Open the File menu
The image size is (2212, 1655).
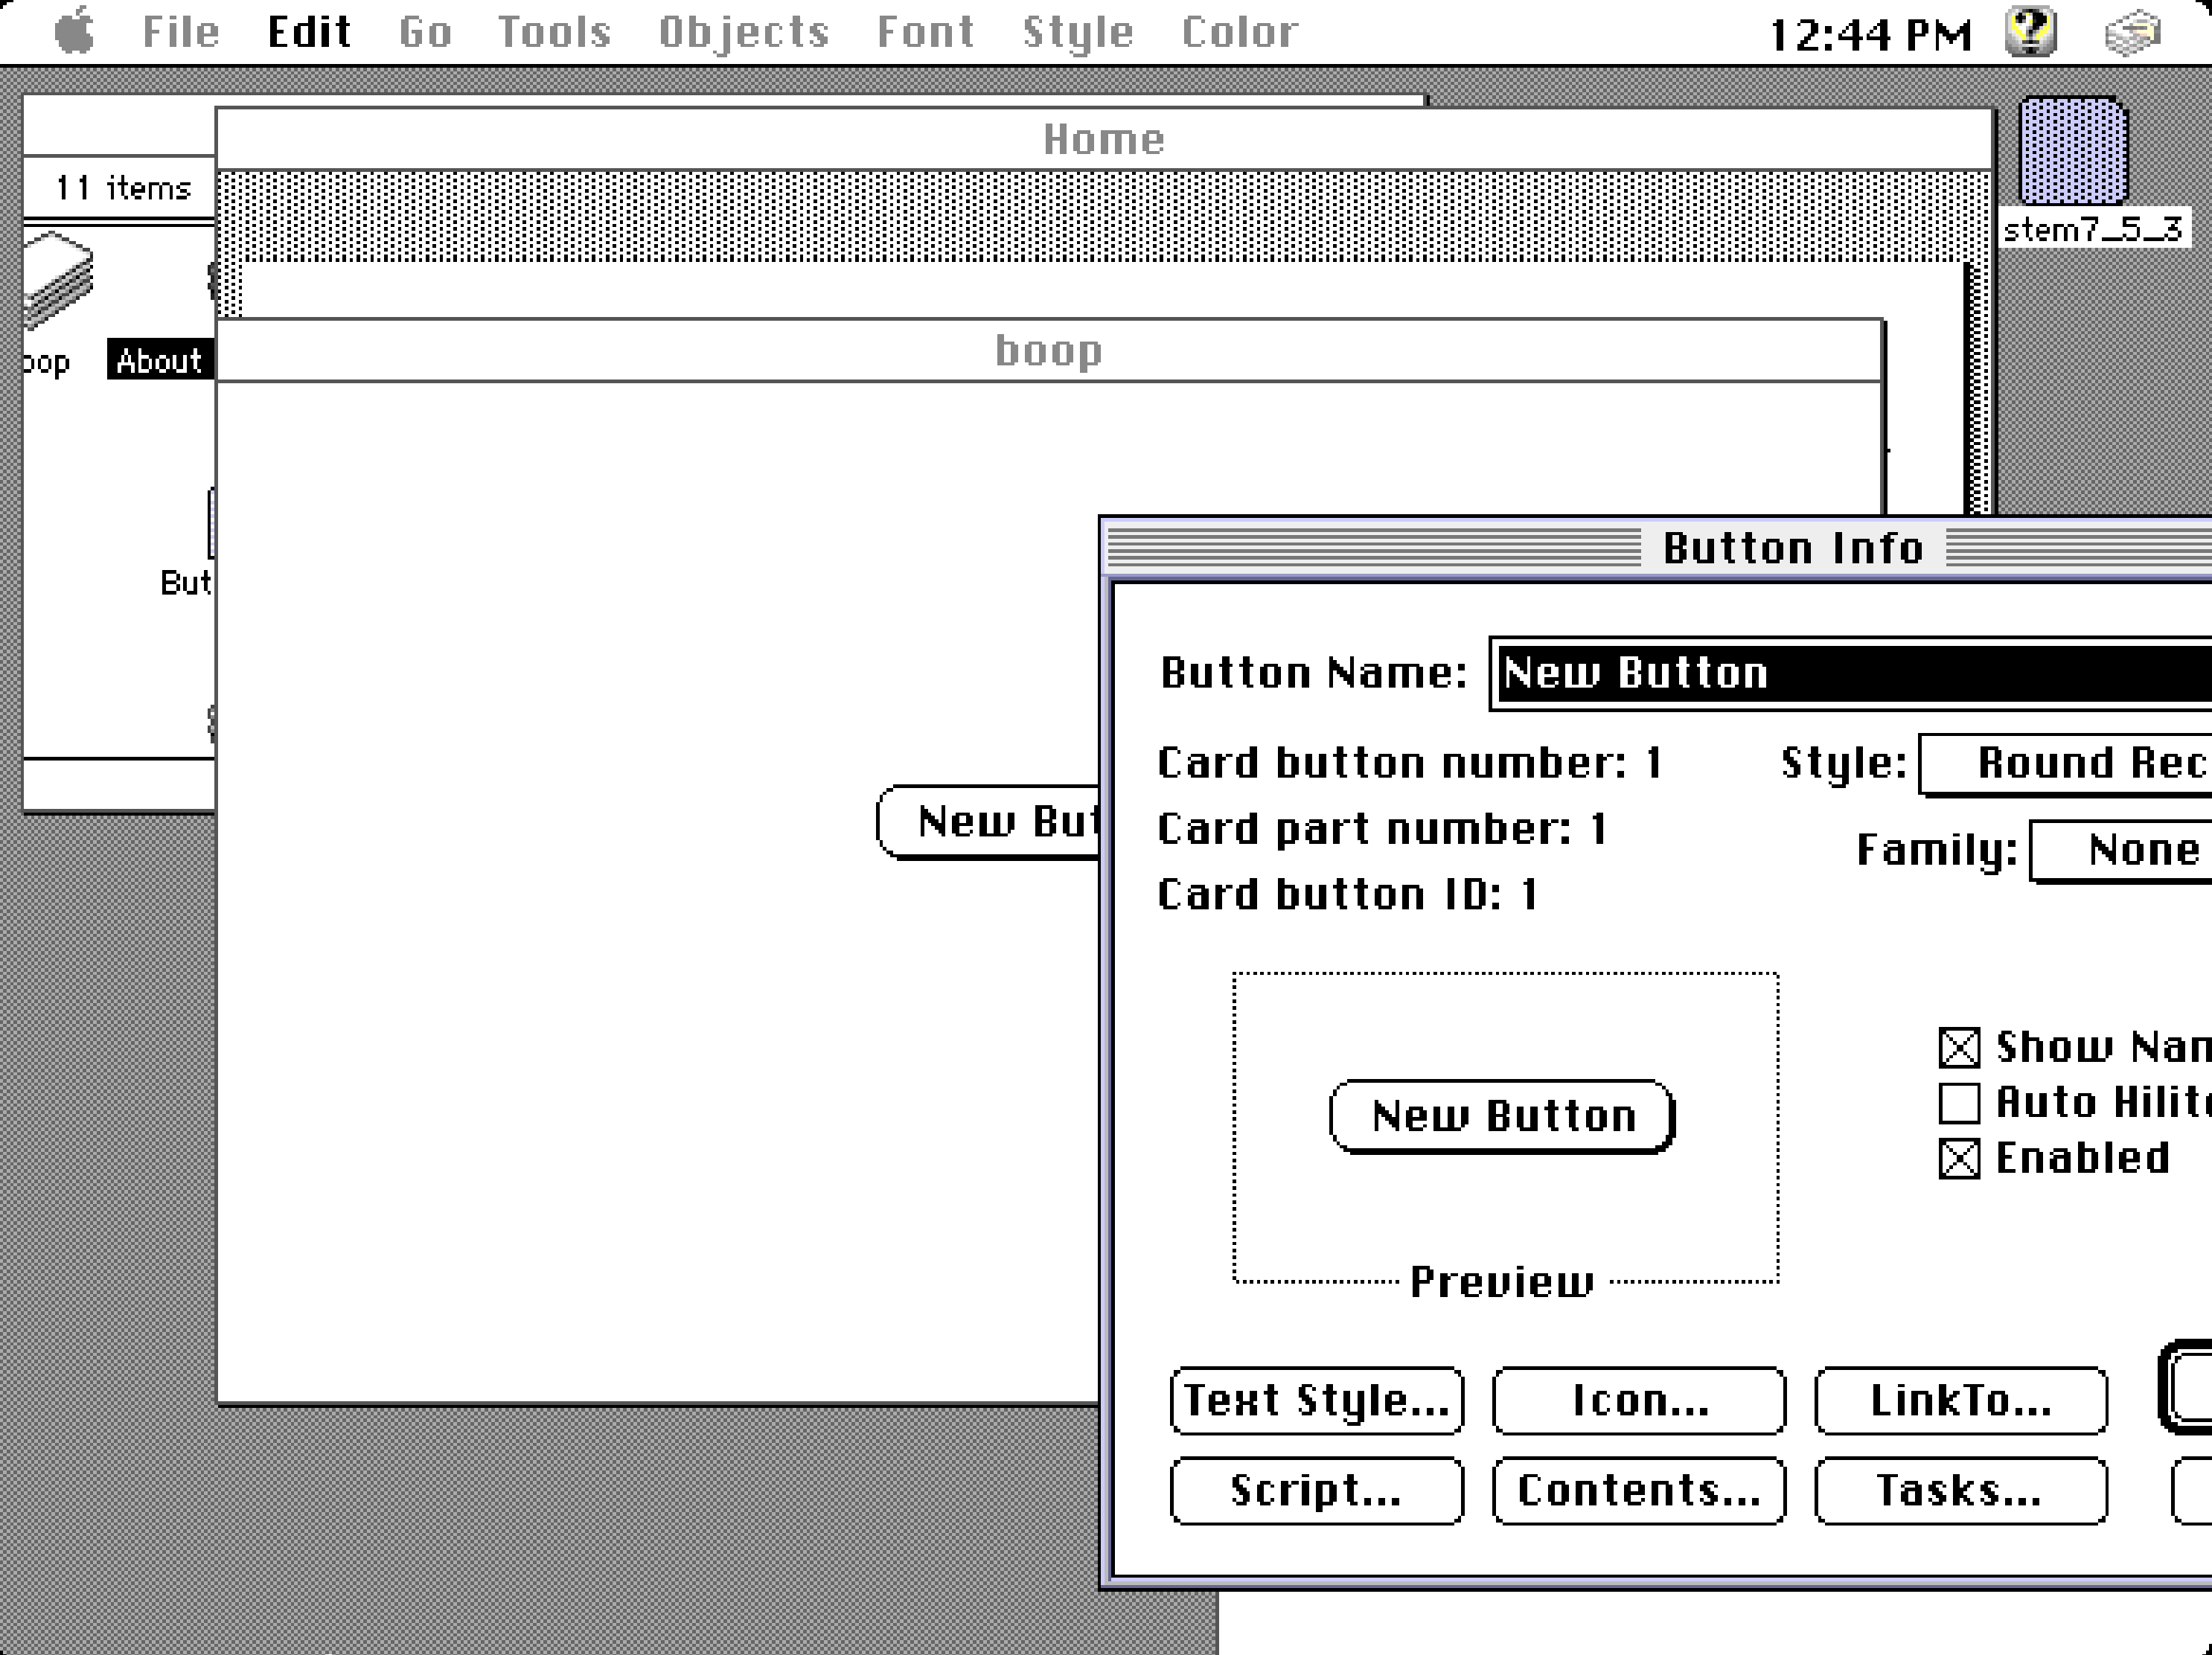(180, 32)
